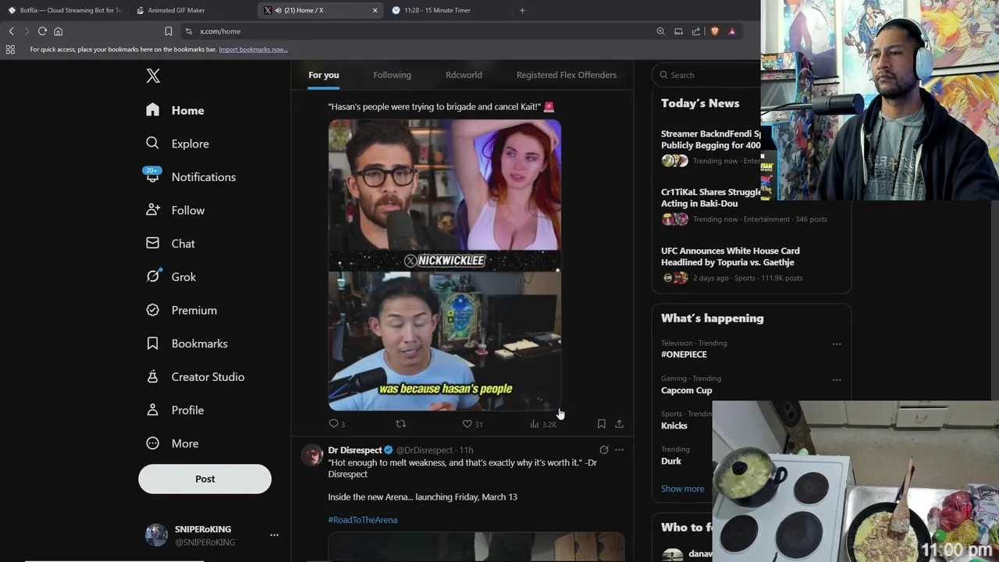Switch to Registered Flex Offenders tab
This screenshot has height=562, width=999.
(x=567, y=75)
